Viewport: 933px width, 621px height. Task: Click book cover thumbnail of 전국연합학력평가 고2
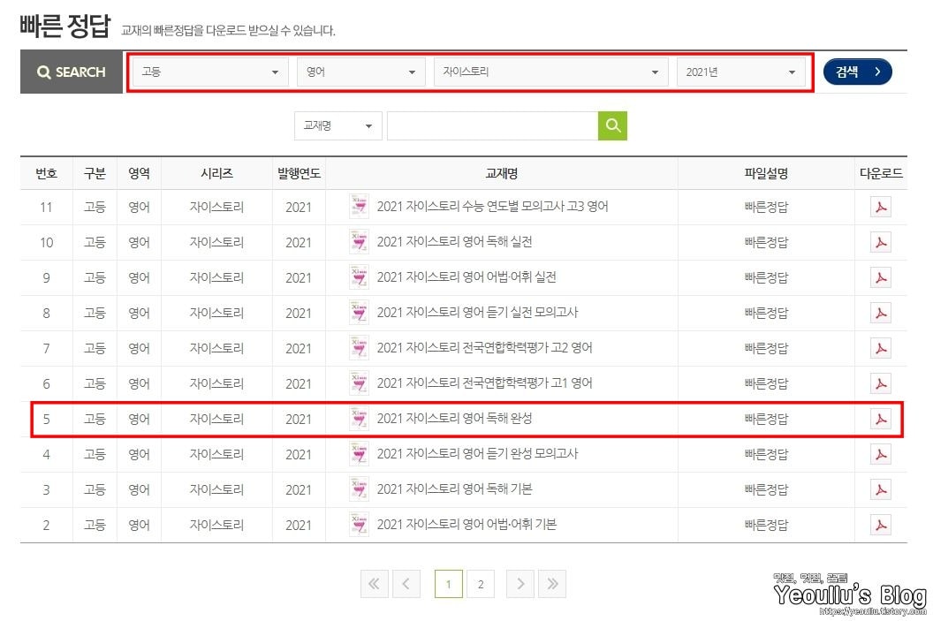pos(359,348)
